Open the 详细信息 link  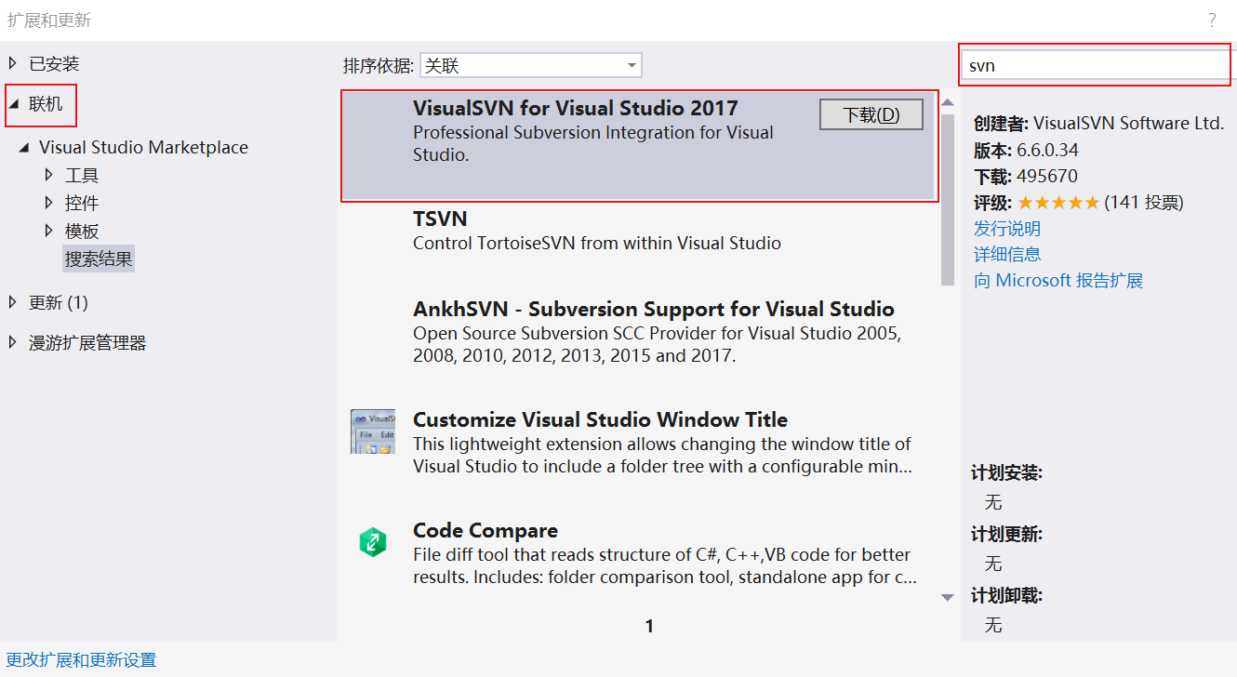(x=1007, y=254)
